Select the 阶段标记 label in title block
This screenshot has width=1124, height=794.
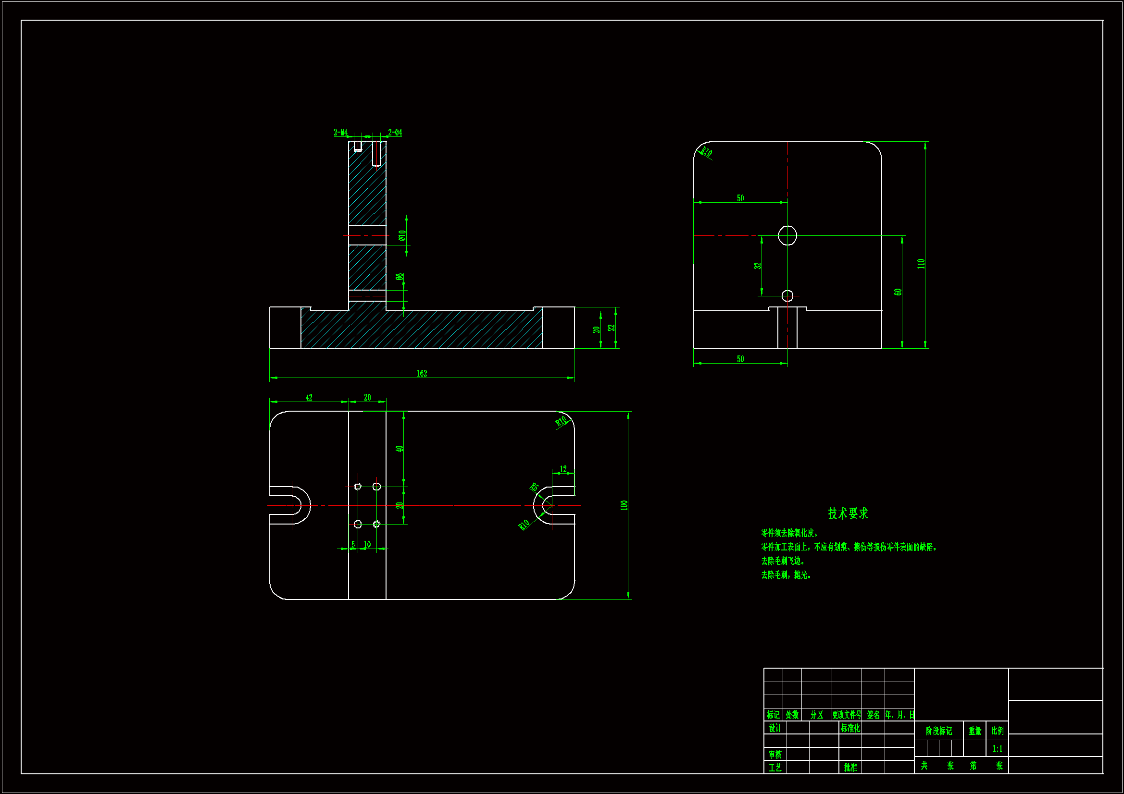click(x=938, y=731)
